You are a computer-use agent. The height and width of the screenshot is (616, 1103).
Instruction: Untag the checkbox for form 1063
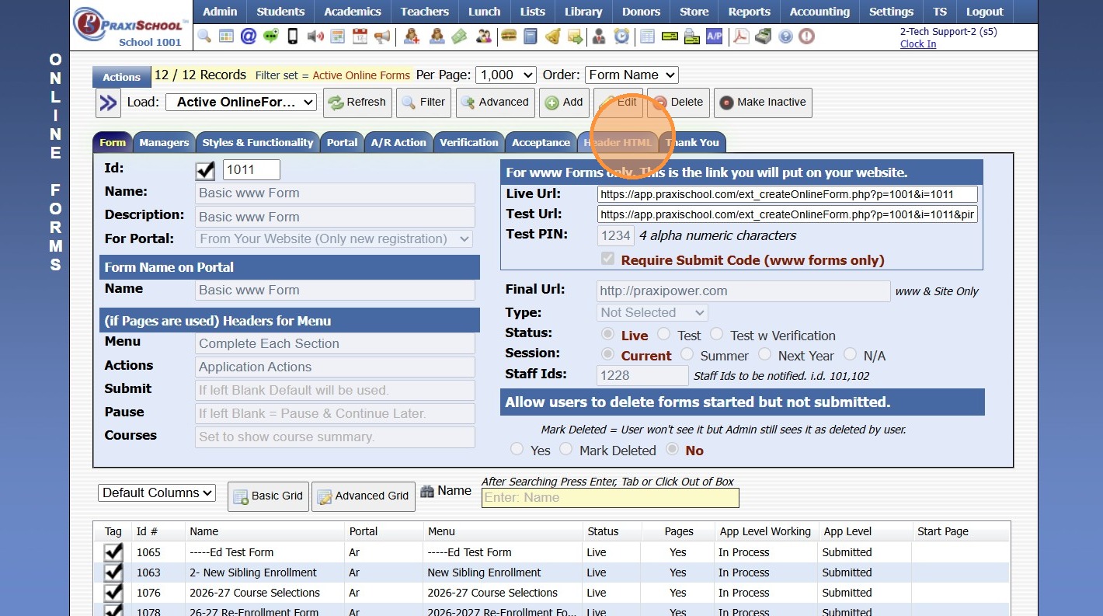click(x=113, y=572)
